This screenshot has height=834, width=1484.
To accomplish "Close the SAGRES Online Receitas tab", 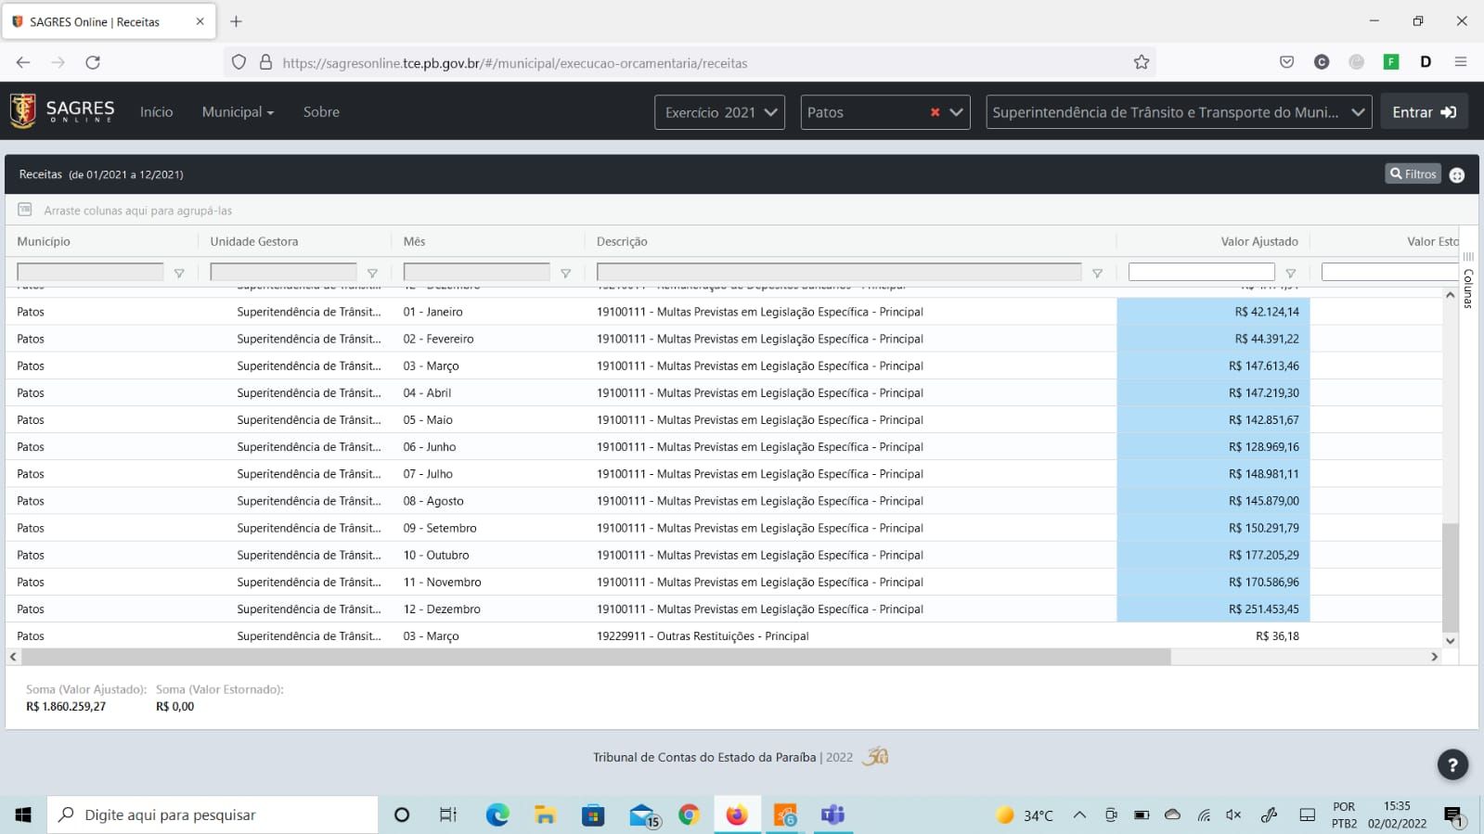I will [200, 21].
